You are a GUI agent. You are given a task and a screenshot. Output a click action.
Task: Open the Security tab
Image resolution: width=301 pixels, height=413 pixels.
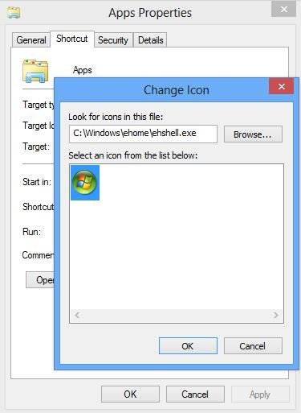click(113, 40)
